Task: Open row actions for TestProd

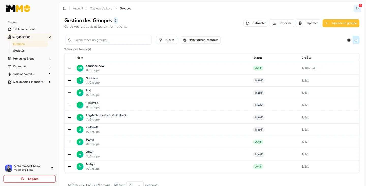Action: 70,105
